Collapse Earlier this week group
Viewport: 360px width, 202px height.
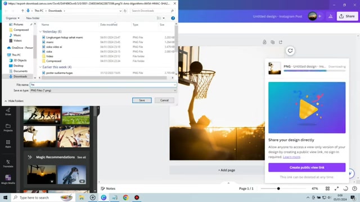click(40, 67)
